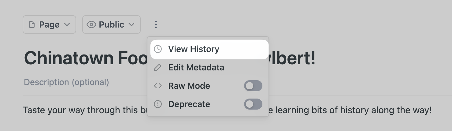The width and height of the screenshot is (452, 131).
Task: Click the document icon on Page button
Action: (31, 24)
